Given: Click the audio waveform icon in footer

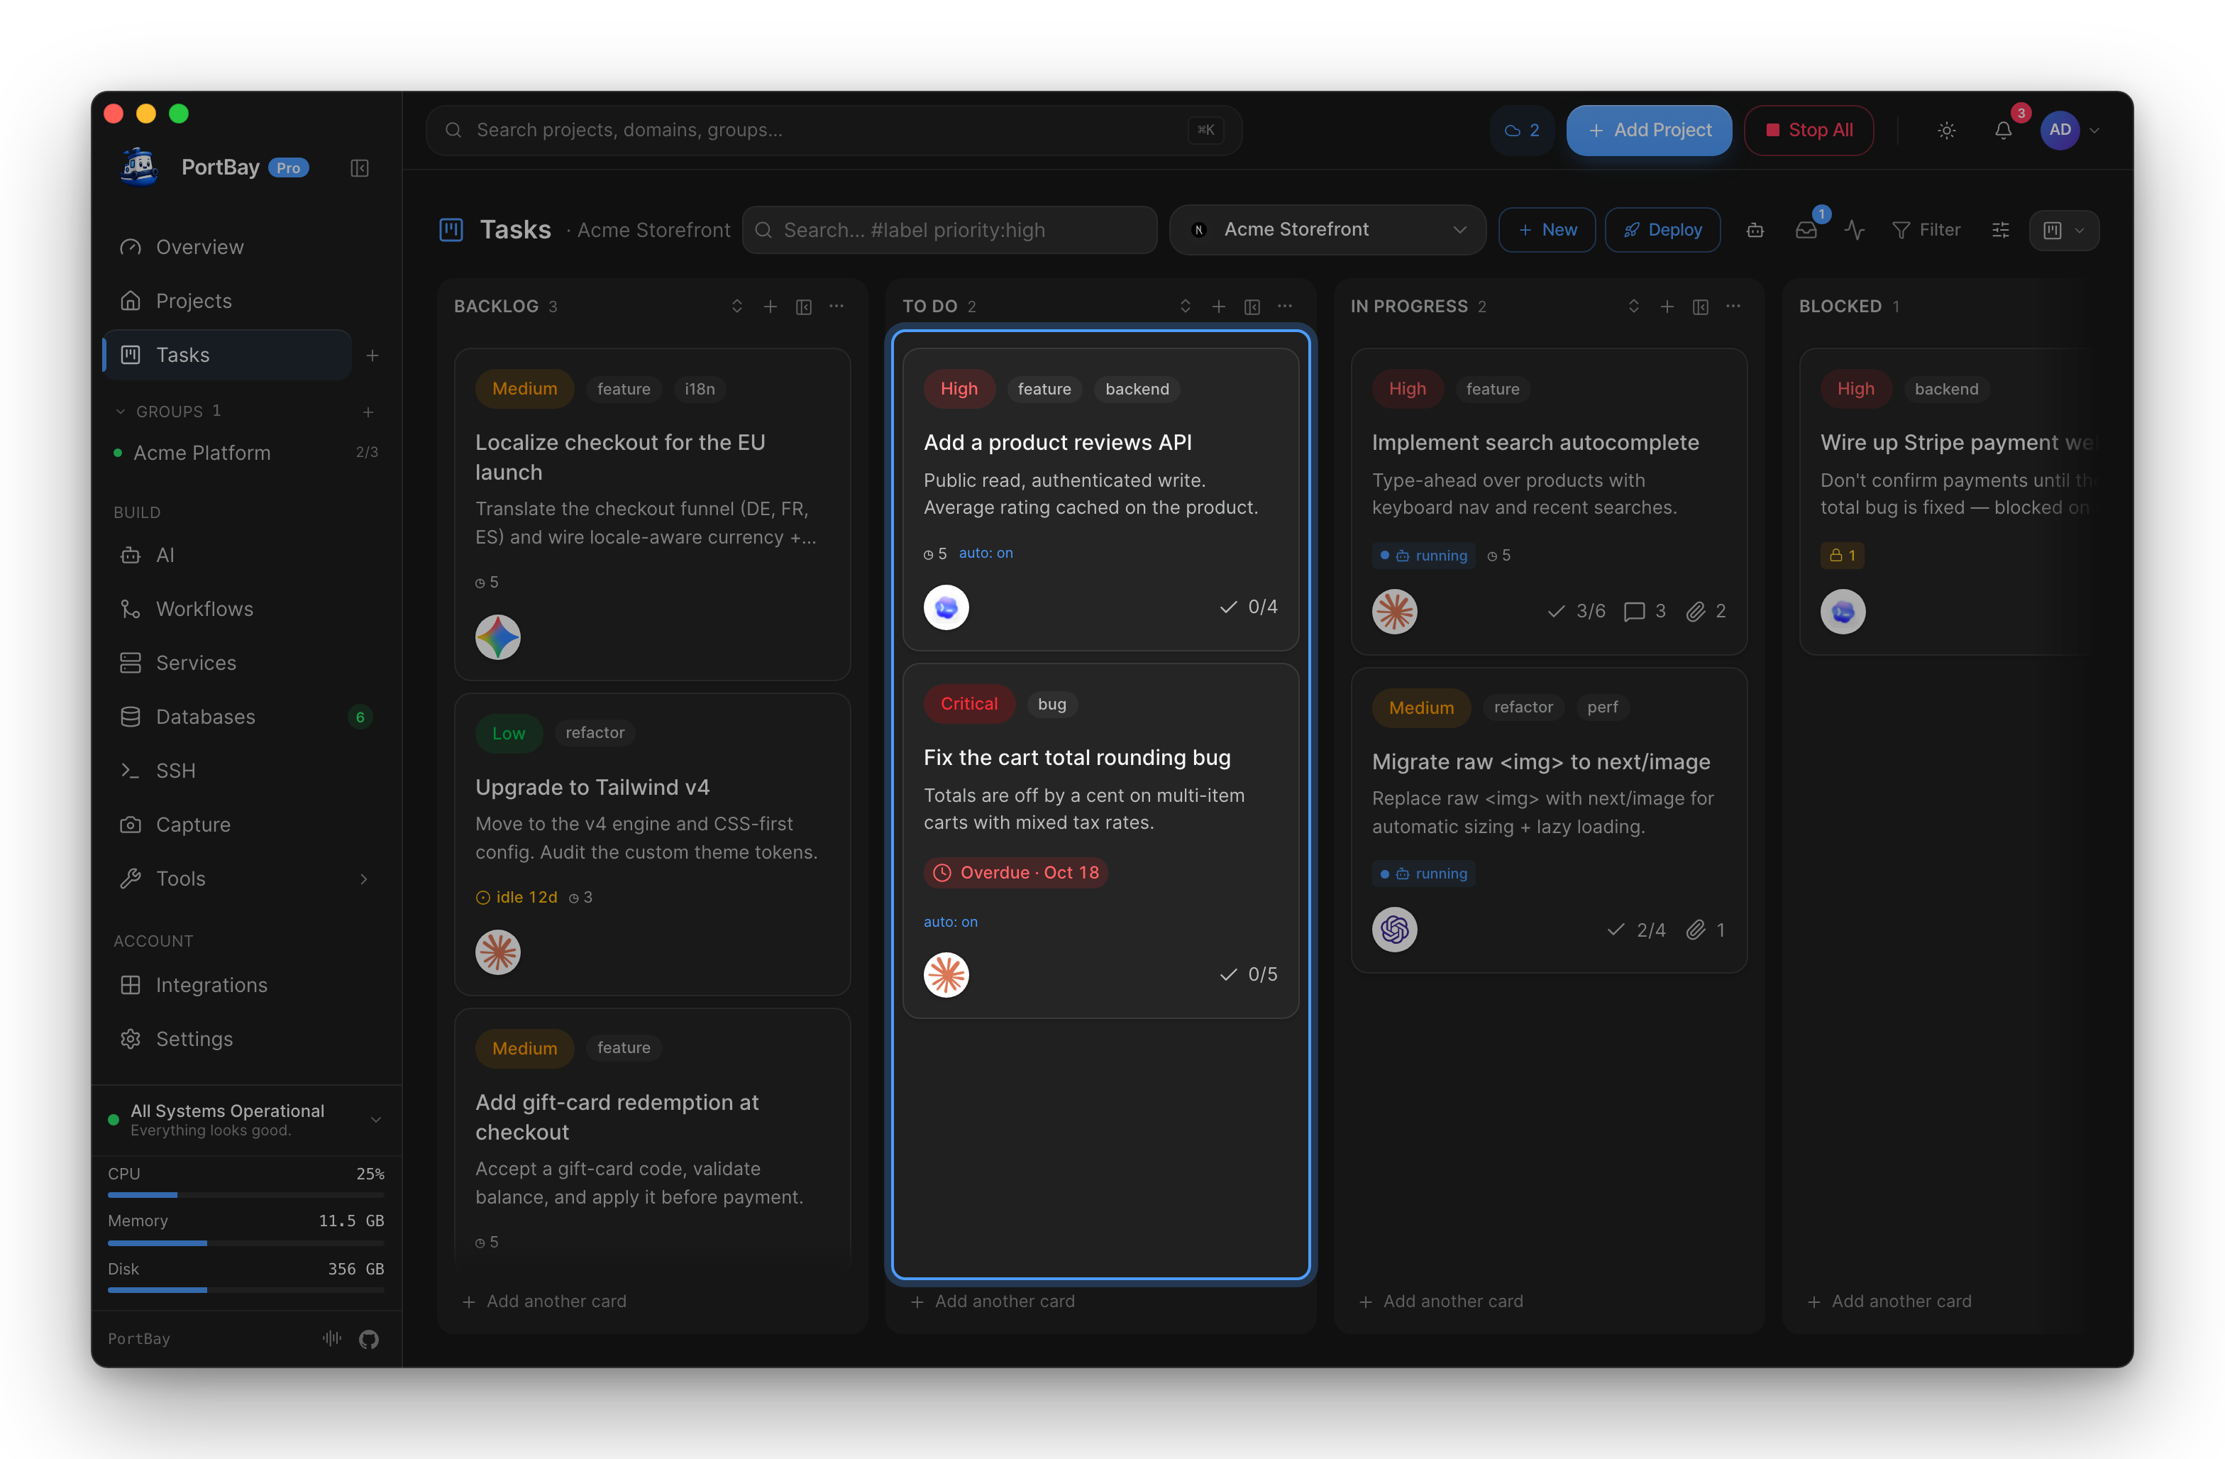Looking at the screenshot, I should pyautogui.click(x=331, y=1338).
